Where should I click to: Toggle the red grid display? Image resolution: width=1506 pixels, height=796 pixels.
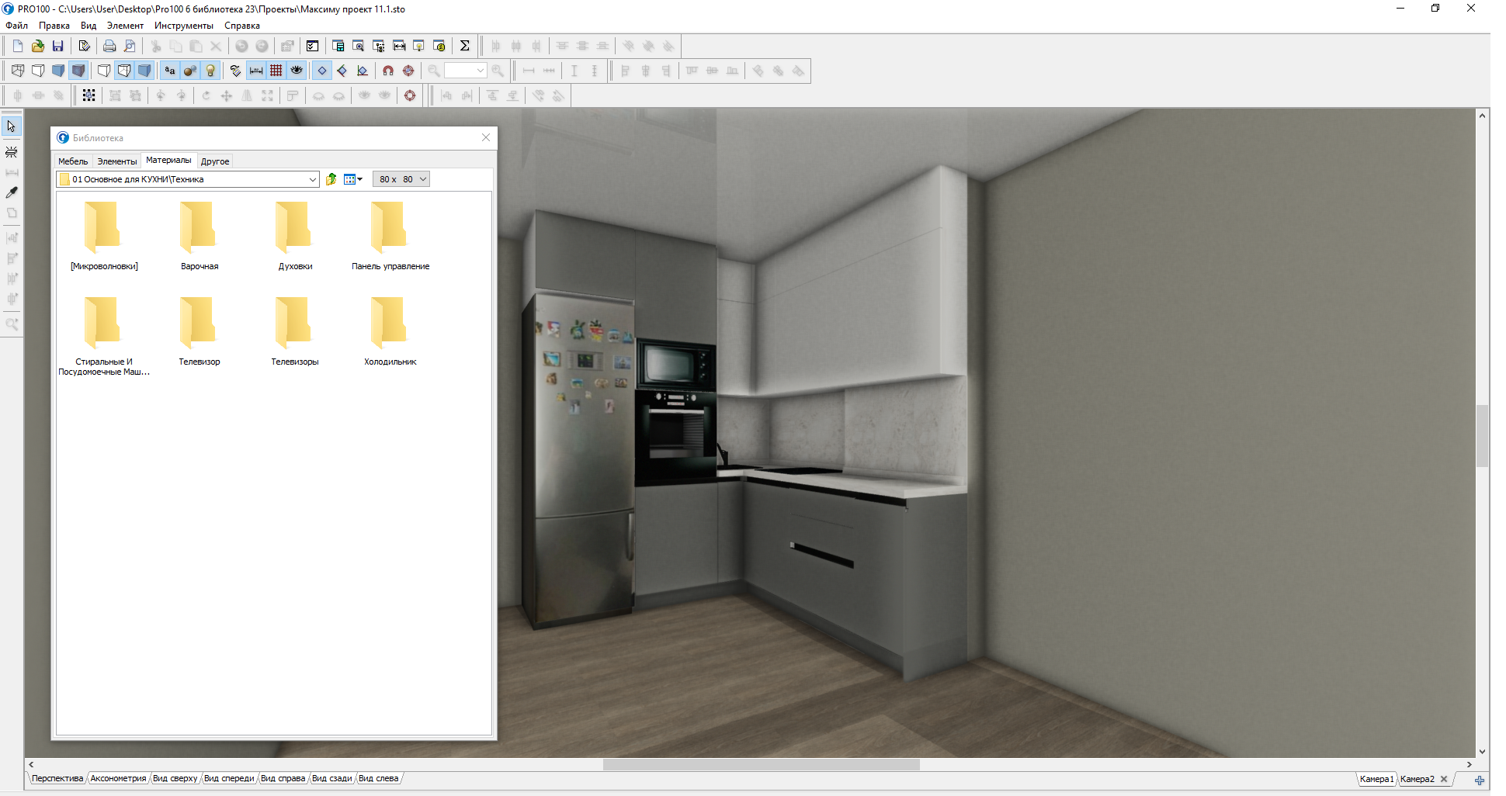pyautogui.click(x=276, y=71)
